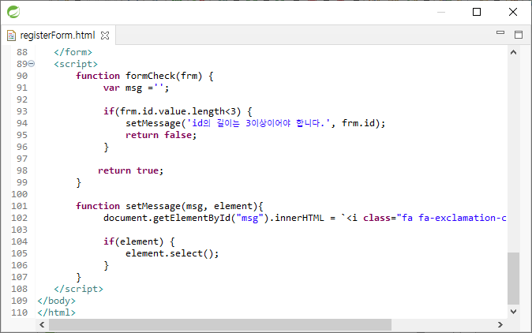Click the horizontal scrollbar right arrow
The image size is (532, 333).
click(x=500, y=325)
